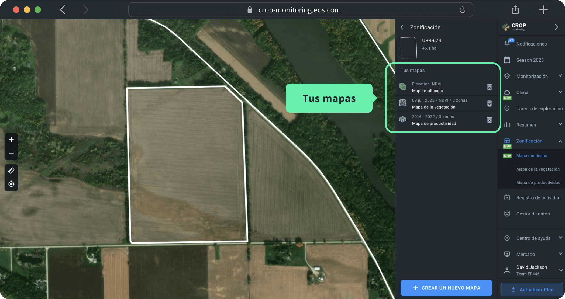This screenshot has height=299, width=565.
Task: Select the URR-674 field thumbnail
Action: 409,47
